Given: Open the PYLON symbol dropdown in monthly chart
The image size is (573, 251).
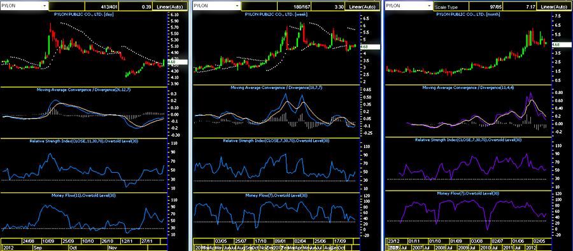Looking at the screenshot, I should (430, 6).
